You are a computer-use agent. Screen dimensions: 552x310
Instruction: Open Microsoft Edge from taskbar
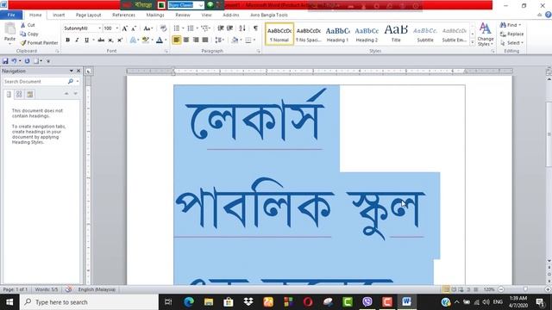[189, 302]
